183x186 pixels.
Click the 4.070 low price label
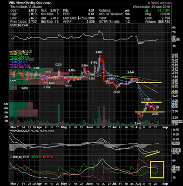pos(68,86)
